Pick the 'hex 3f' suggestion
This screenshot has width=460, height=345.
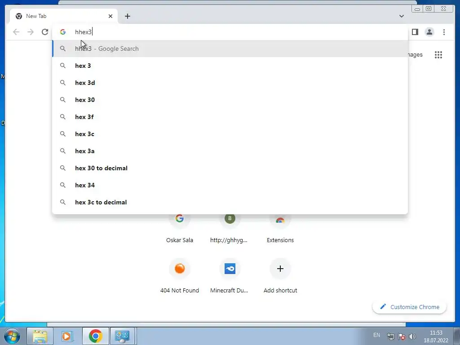pos(230,117)
